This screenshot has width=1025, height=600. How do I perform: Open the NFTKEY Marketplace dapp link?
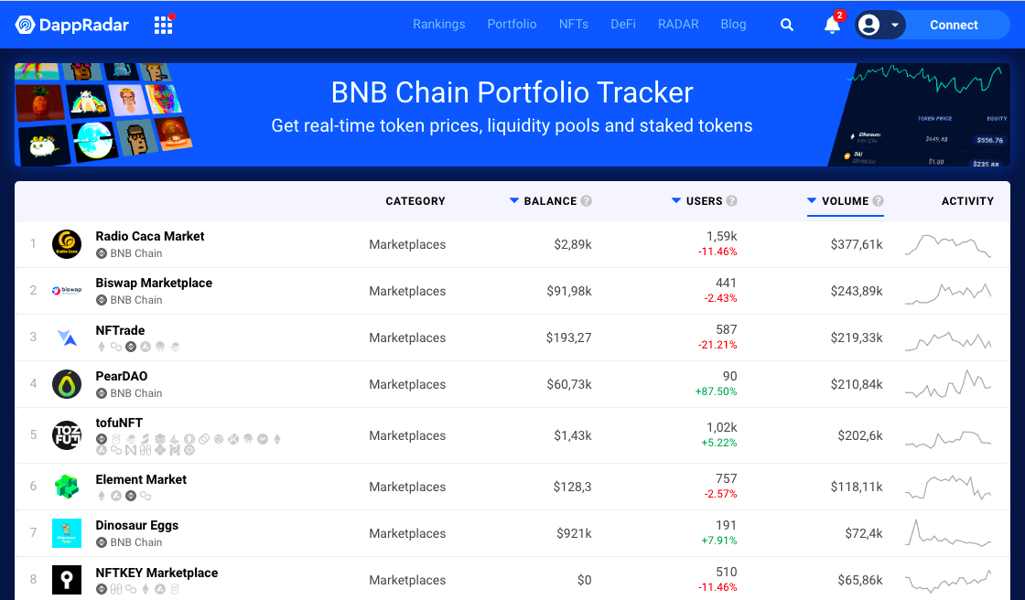pos(156,573)
